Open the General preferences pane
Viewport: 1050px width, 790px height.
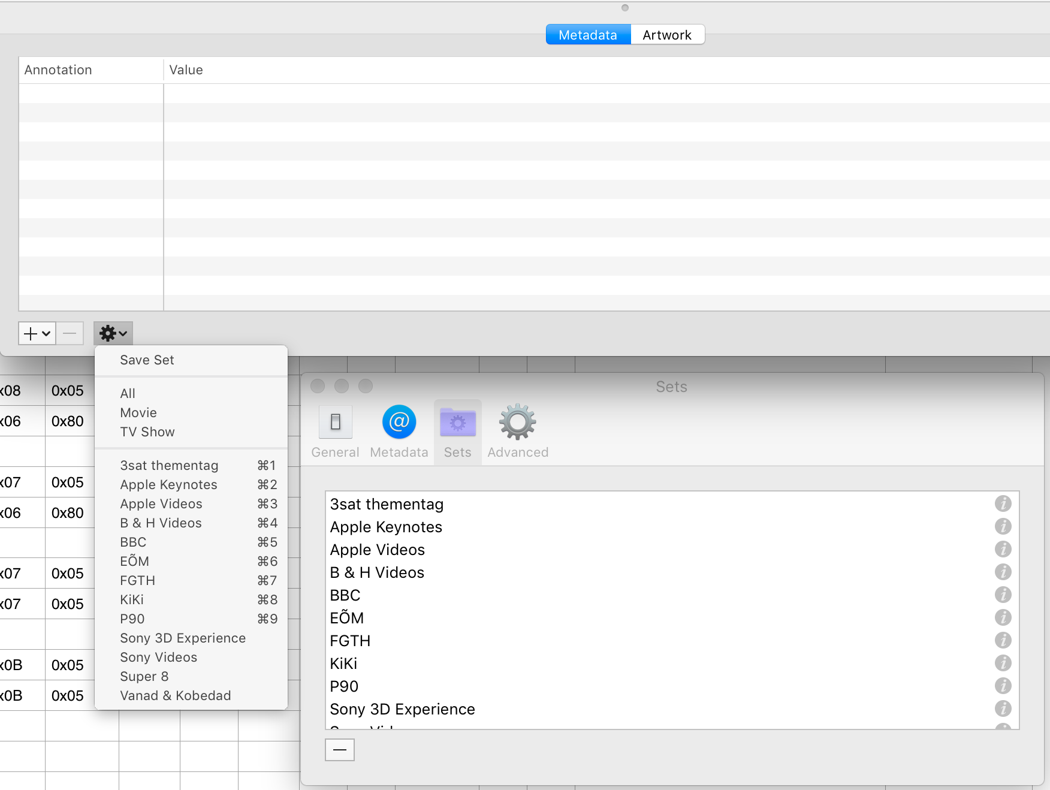coord(335,432)
